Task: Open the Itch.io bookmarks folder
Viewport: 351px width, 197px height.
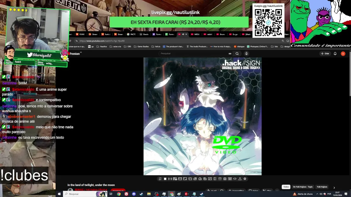Action: [156, 47]
